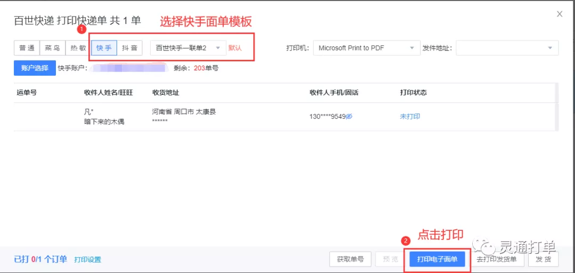The width and height of the screenshot is (575, 273).
Task: Select the 快手 template tab
Action: [x=104, y=48]
